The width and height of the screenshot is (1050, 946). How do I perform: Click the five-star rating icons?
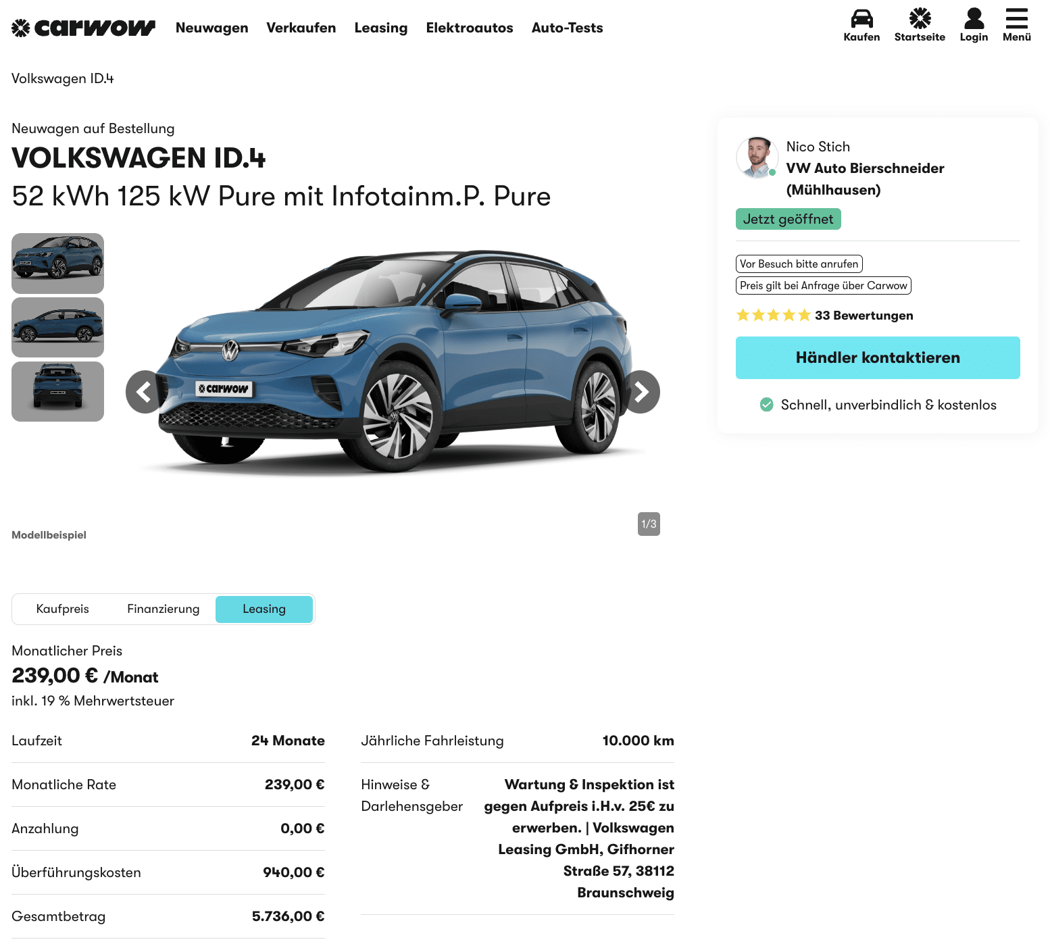773,315
